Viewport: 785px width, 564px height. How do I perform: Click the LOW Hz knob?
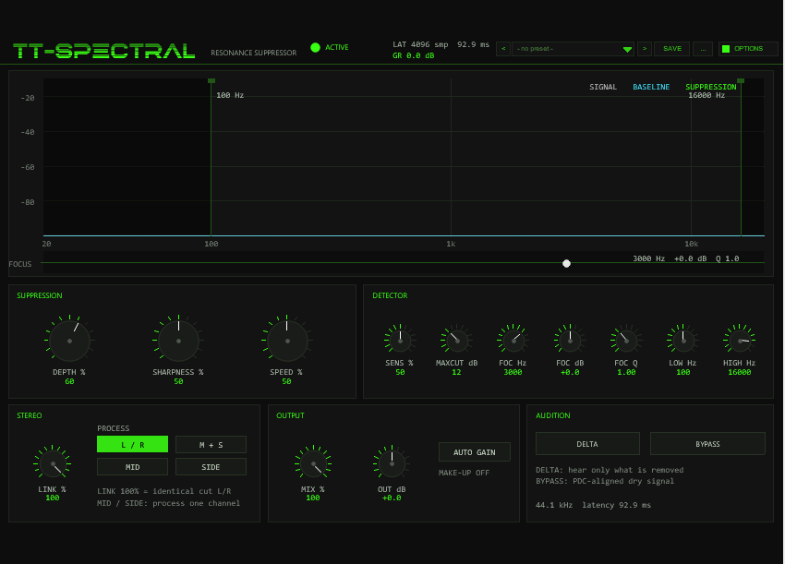click(x=682, y=341)
